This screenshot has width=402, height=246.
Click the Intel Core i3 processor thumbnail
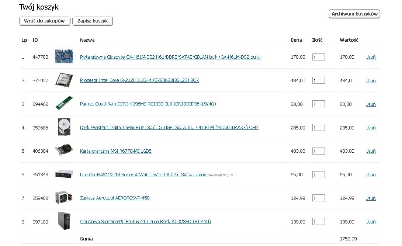(64, 80)
